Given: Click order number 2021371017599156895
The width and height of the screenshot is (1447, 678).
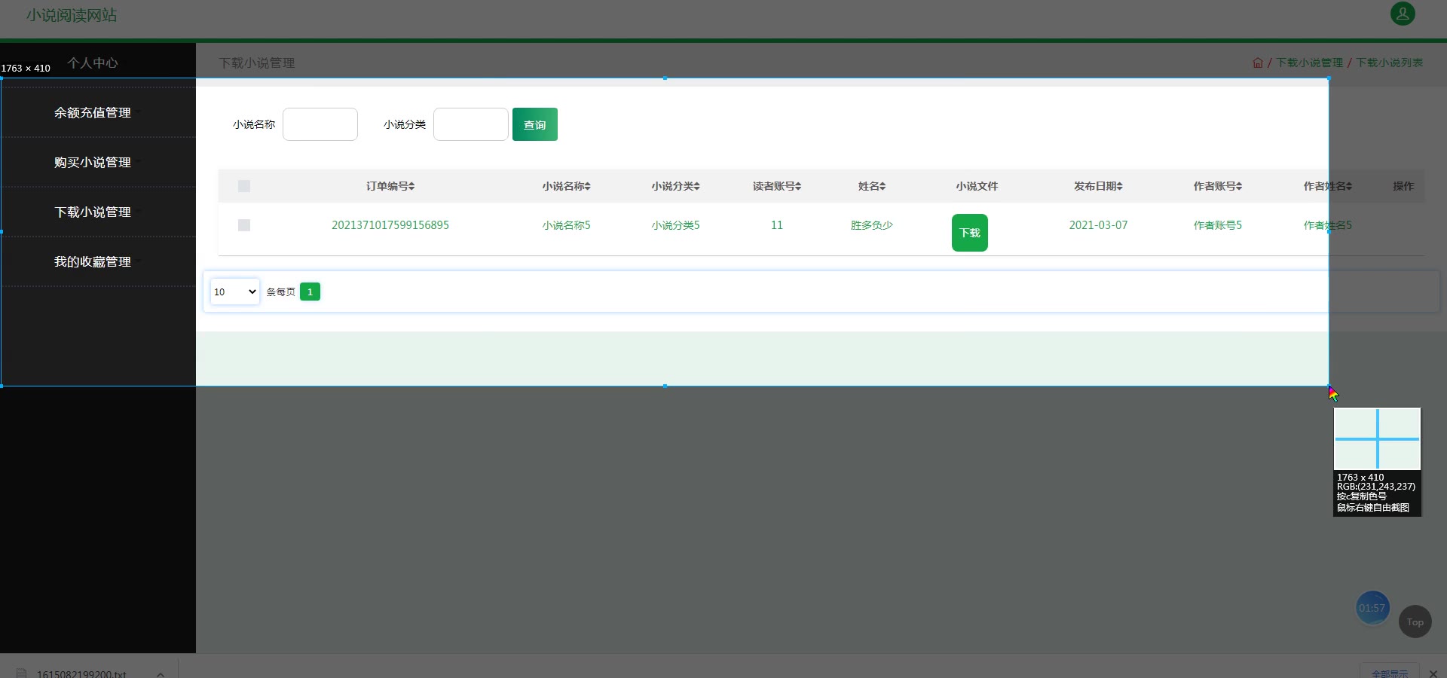Looking at the screenshot, I should 390,225.
